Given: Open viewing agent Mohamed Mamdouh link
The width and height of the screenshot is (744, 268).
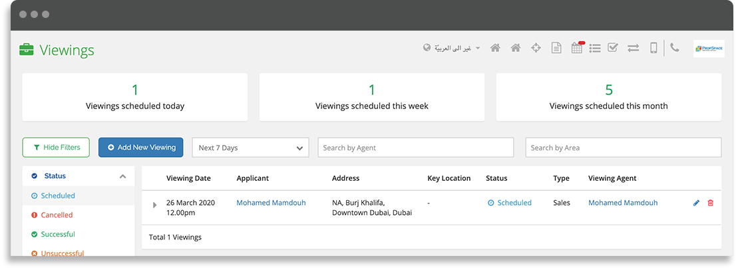Looking at the screenshot, I should (x=623, y=203).
